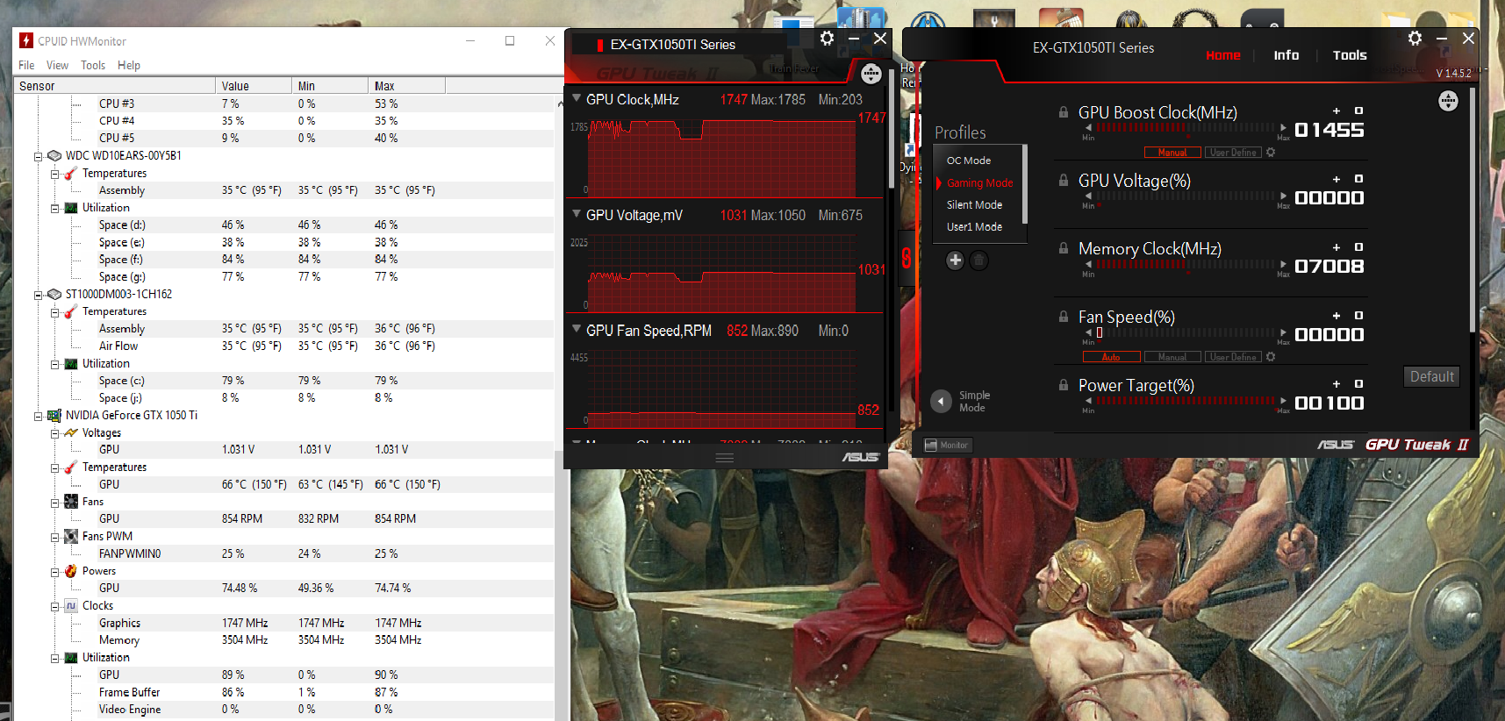Collapse the Clocks node in HWMonitor

point(54,606)
